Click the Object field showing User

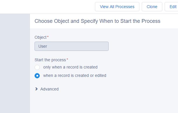tap(71, 46)
